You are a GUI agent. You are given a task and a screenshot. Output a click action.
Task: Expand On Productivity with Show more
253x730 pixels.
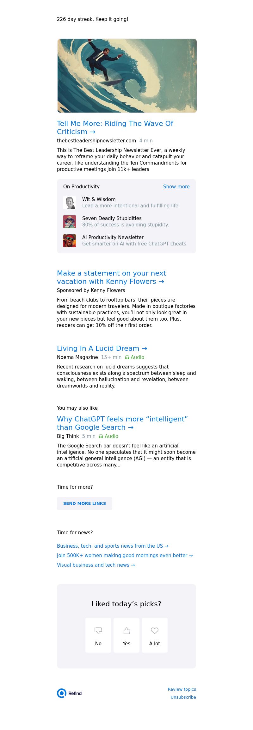tap(176, 187)
